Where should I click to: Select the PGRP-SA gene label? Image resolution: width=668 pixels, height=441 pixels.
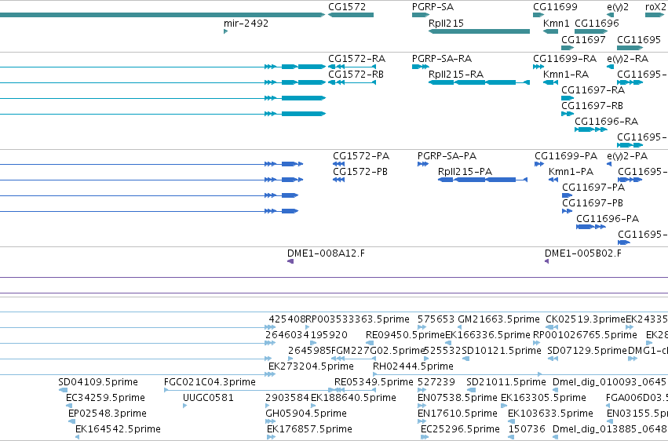(433, 7)
